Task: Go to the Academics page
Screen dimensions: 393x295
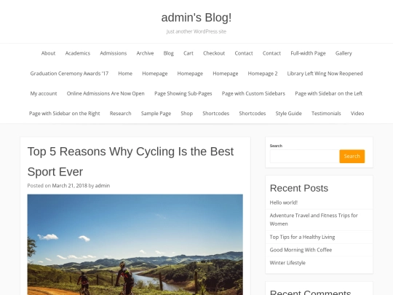Action: (78, 53)
